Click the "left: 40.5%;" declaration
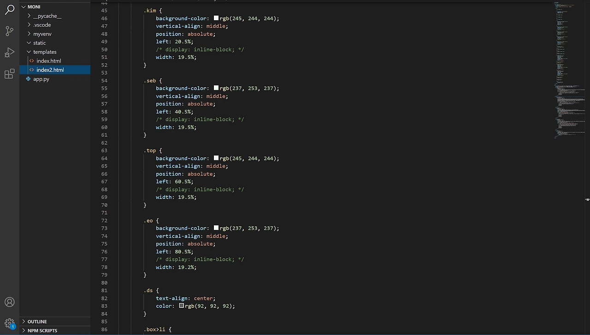590x335 pixels. (175, 112)
